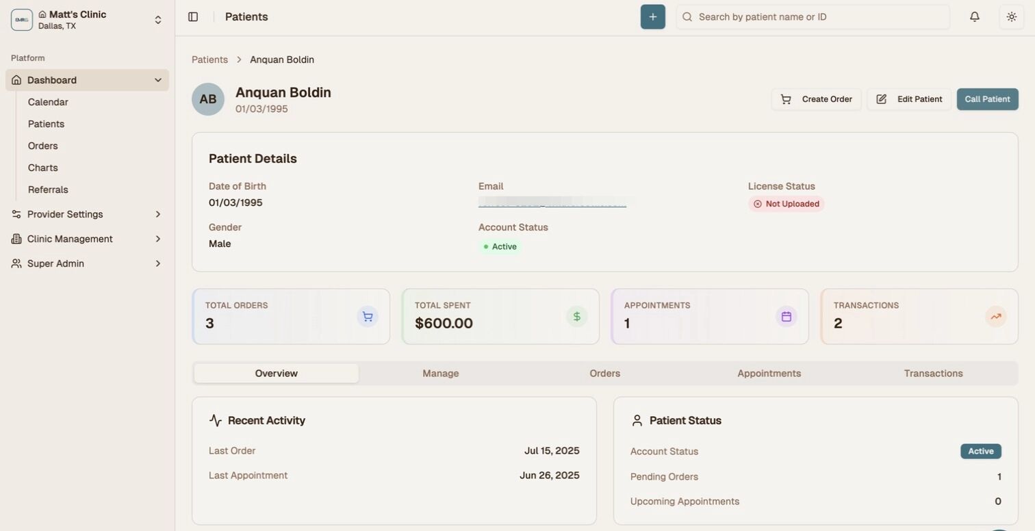Collapse the Dashboard menu chevron
The width and height of the screenshot is (1035, 531).
pyautogui.click(x=157, y=79)
